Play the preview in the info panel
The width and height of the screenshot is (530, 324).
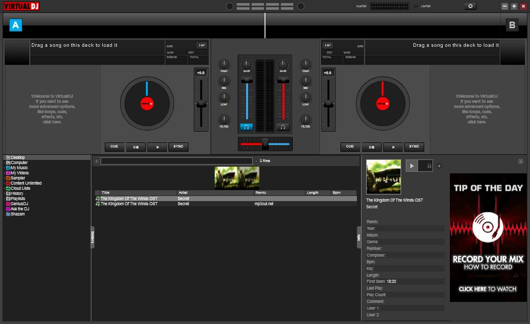tap(412, 166)
